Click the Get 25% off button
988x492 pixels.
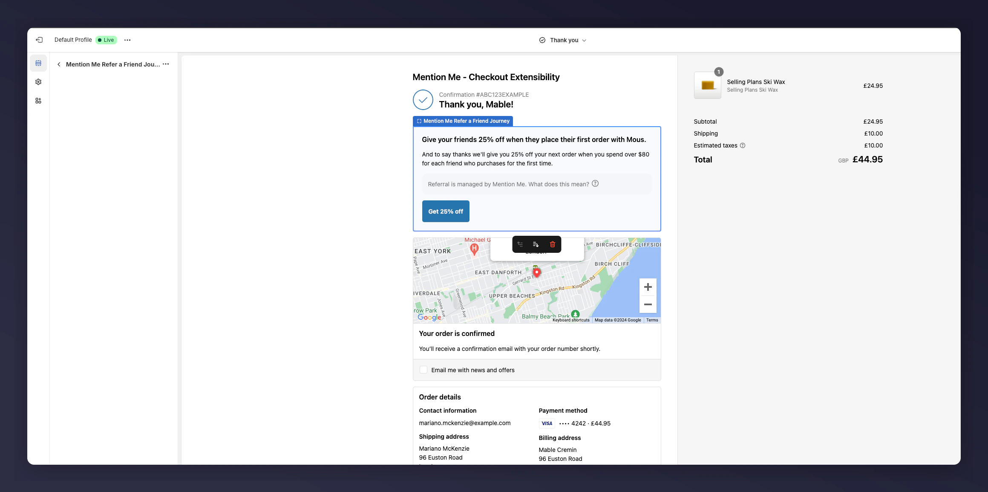click(446, 211)
